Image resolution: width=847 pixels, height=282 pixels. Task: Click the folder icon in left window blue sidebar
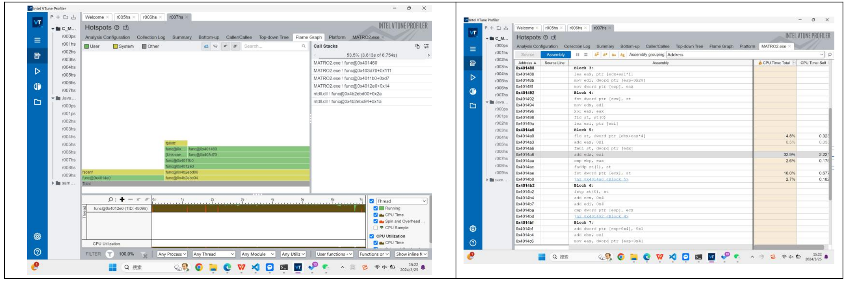(x=37, y=102)
